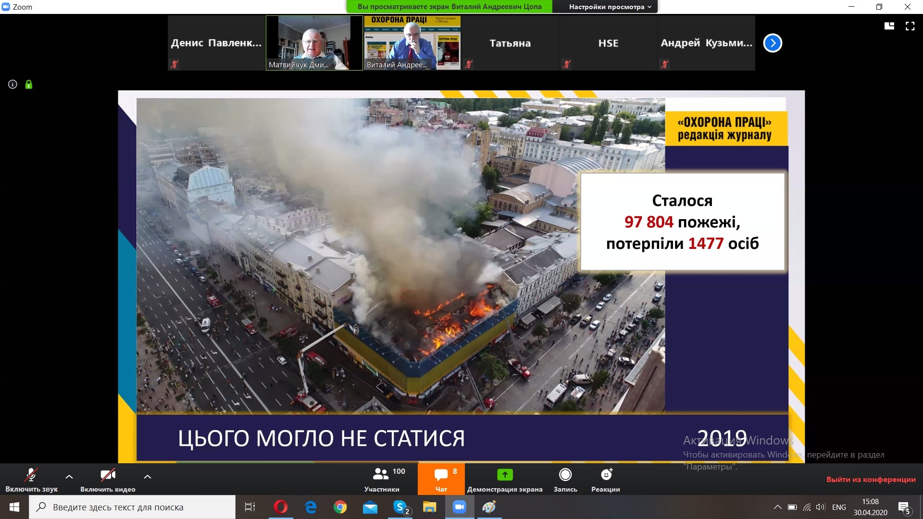Open Реакции reactions menu
This screenshot has width=923, height=519.
coord(606,480)
